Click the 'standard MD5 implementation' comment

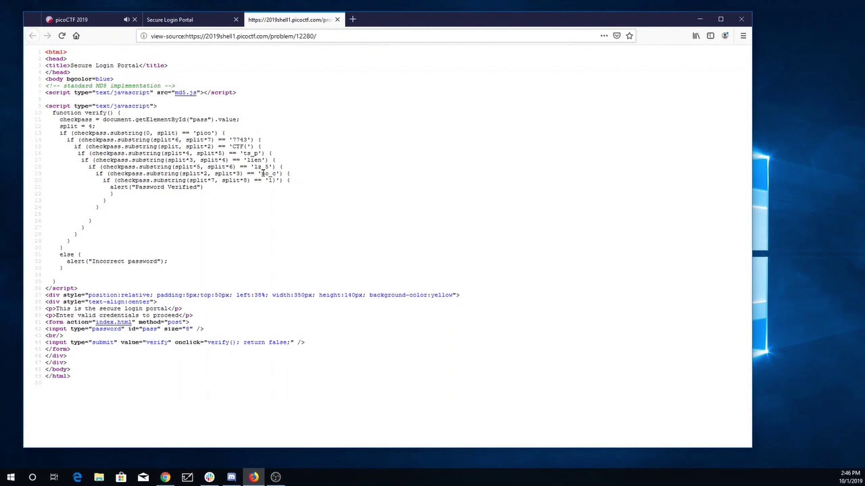click(x=110, y=86)
